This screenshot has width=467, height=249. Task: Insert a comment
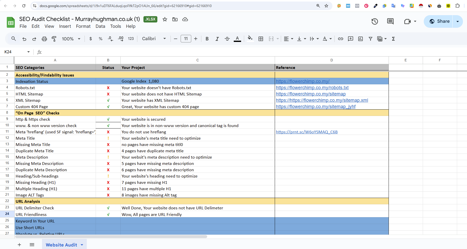[351, 39]
